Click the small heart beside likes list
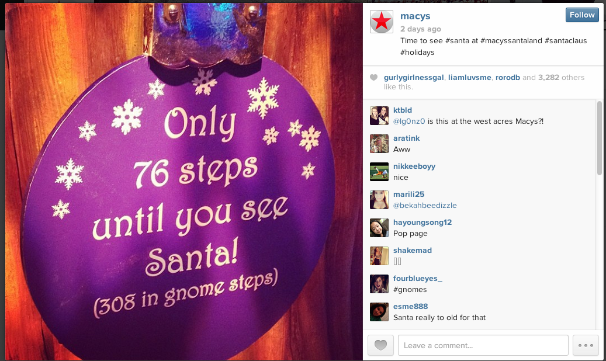 tap(374, 77)
